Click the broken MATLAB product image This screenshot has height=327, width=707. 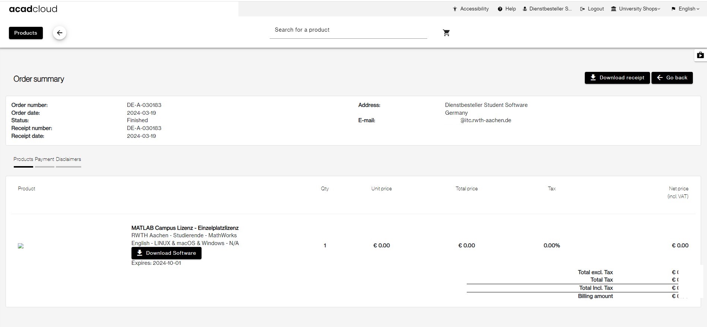point(21,246)
